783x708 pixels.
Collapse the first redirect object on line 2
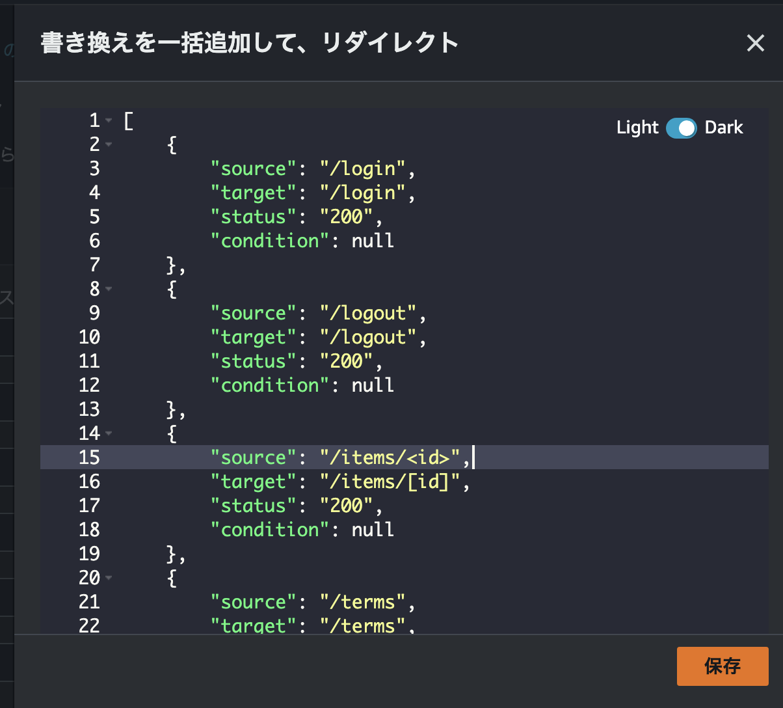click(111, 144)
